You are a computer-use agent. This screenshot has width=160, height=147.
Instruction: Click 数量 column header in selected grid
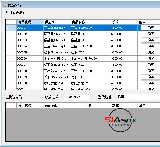[x=124, y=105]
